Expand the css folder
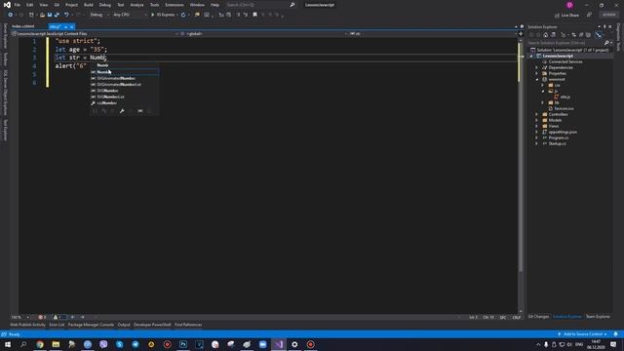The image size is (624, 351). point(543,85)
